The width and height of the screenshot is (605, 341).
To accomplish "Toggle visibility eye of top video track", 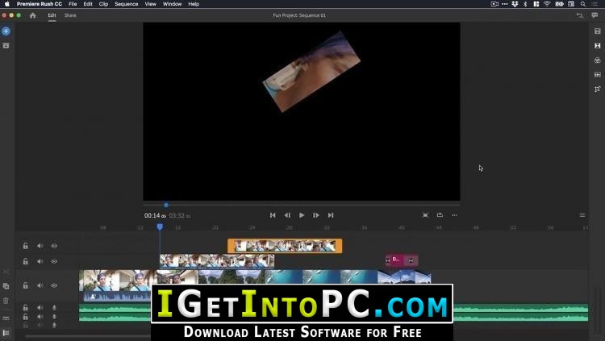I will click(54, 246).
